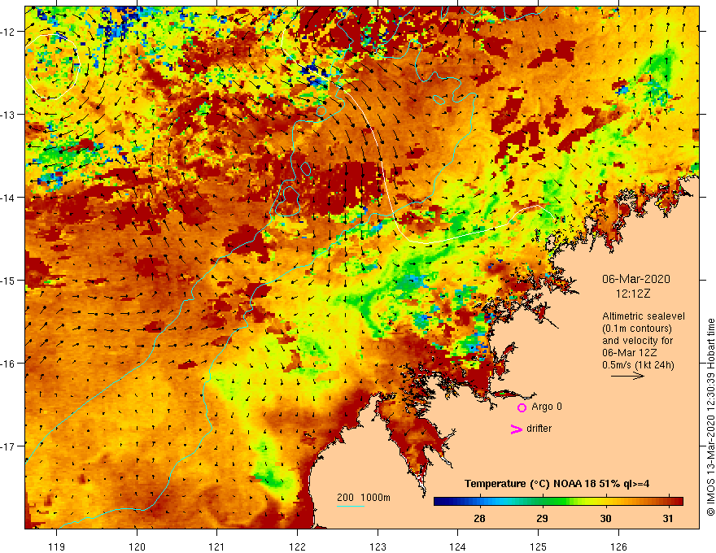Click the temperature color bar legend

[558, 502]
